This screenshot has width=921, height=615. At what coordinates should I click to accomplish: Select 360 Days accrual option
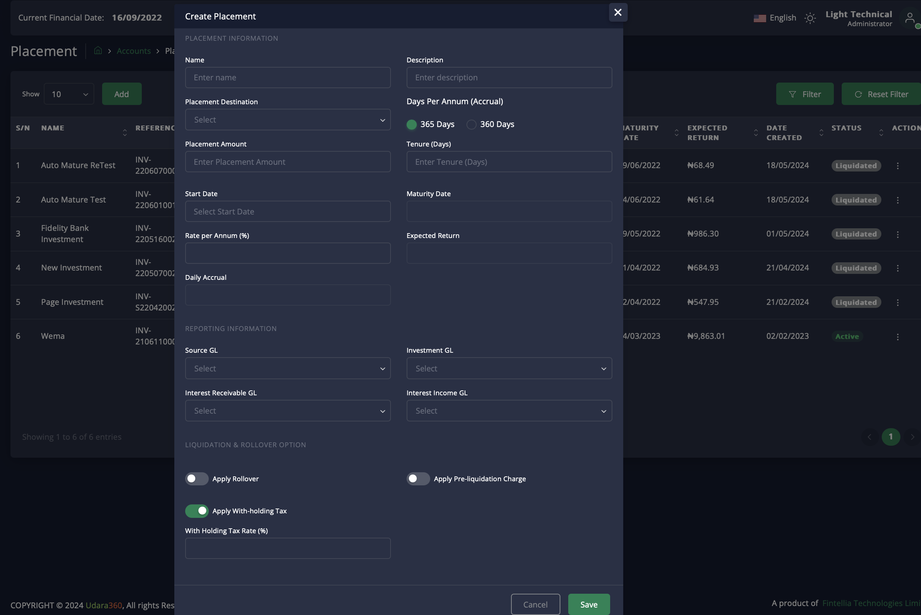471,124
